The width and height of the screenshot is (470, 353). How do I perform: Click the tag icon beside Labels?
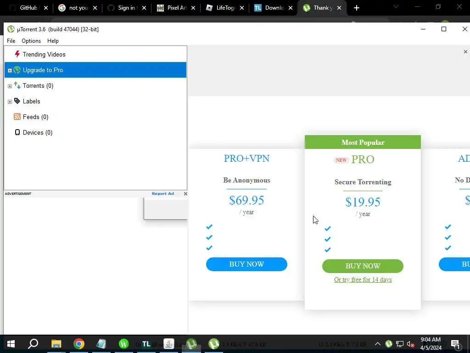pos(17,101)
